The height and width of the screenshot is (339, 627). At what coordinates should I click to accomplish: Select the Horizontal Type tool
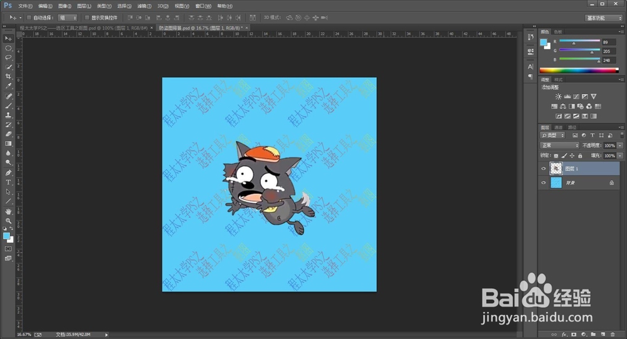tap(8, 182)
